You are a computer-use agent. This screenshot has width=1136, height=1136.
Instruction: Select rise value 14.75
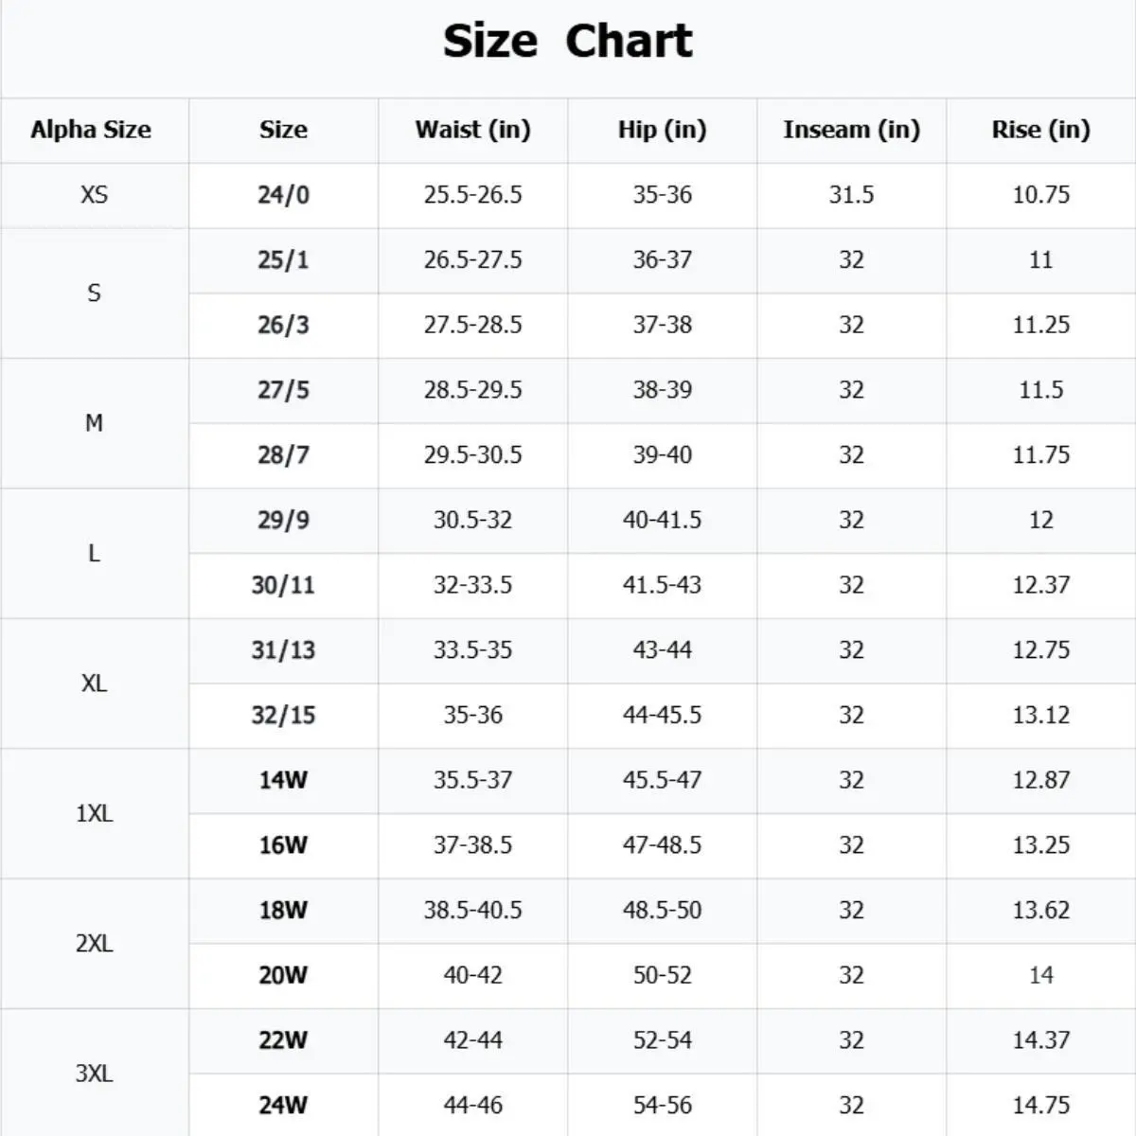(1040, 1105)
